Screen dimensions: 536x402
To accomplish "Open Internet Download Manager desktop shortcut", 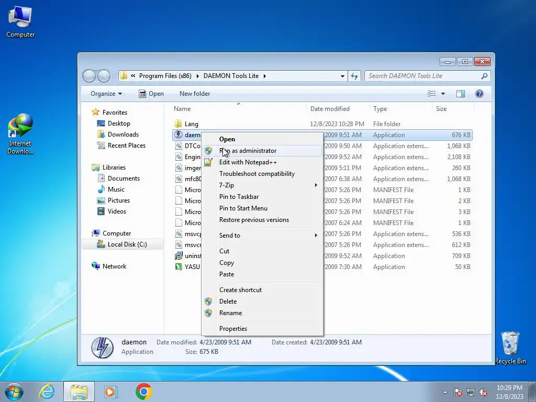I will (20, 134).
